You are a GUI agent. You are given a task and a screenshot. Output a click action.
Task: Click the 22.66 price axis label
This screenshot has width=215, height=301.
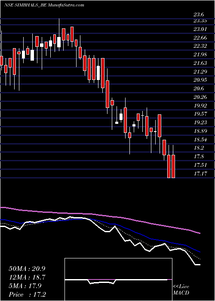(200, 38)
